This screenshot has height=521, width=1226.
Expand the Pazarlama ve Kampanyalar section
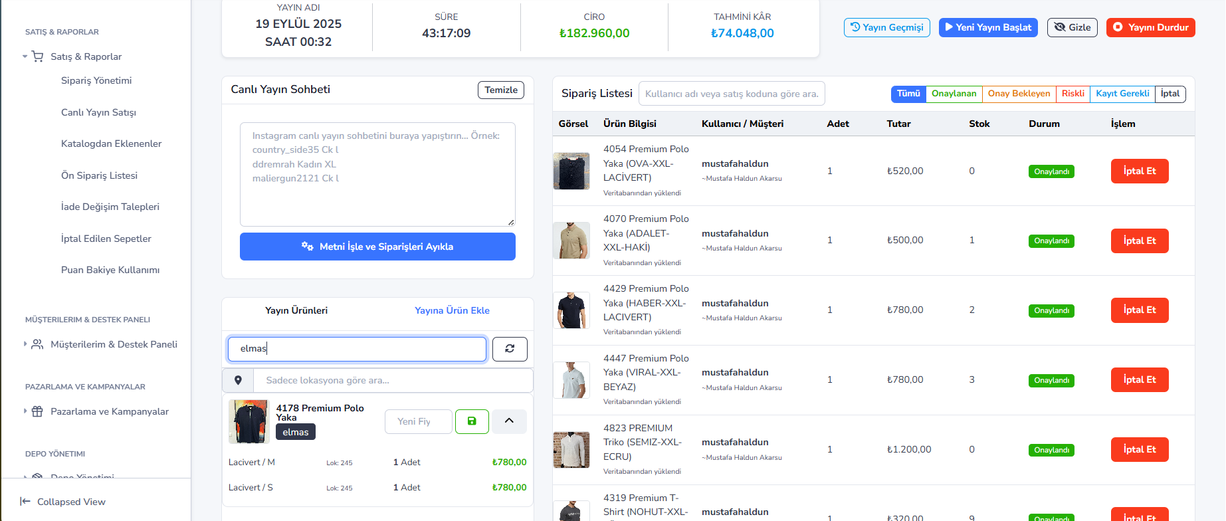click(25, 411)
